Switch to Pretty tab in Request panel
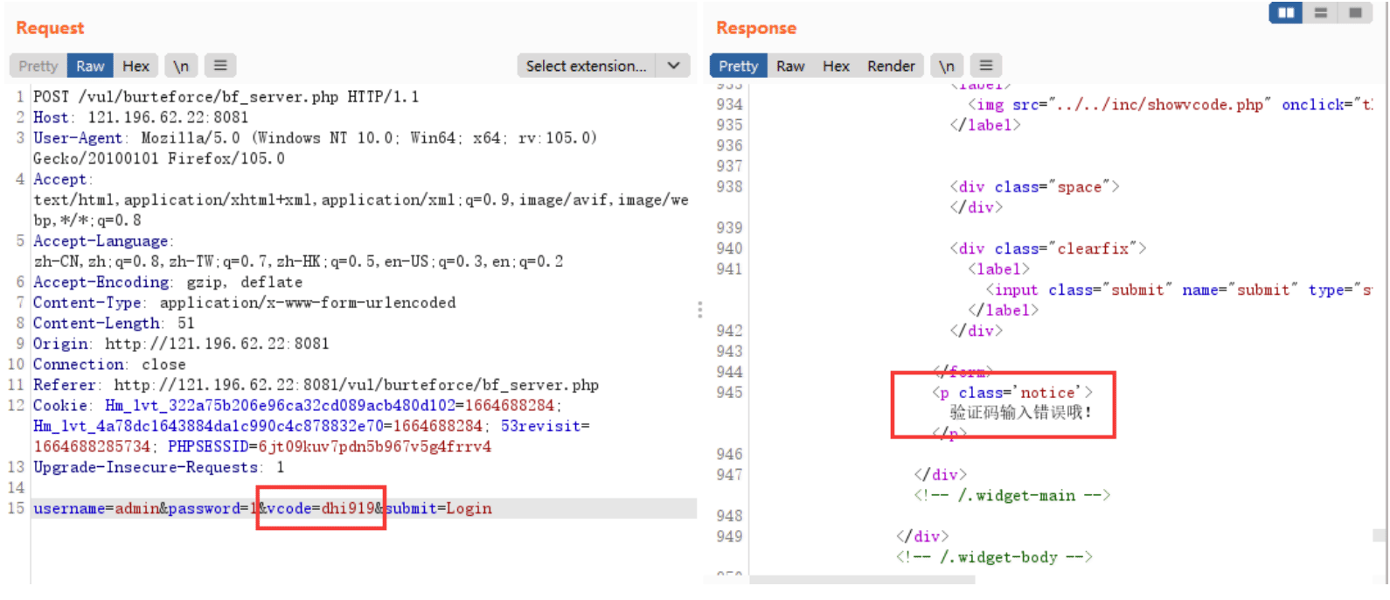1390x600 pixels. click(x=38, y=66)
